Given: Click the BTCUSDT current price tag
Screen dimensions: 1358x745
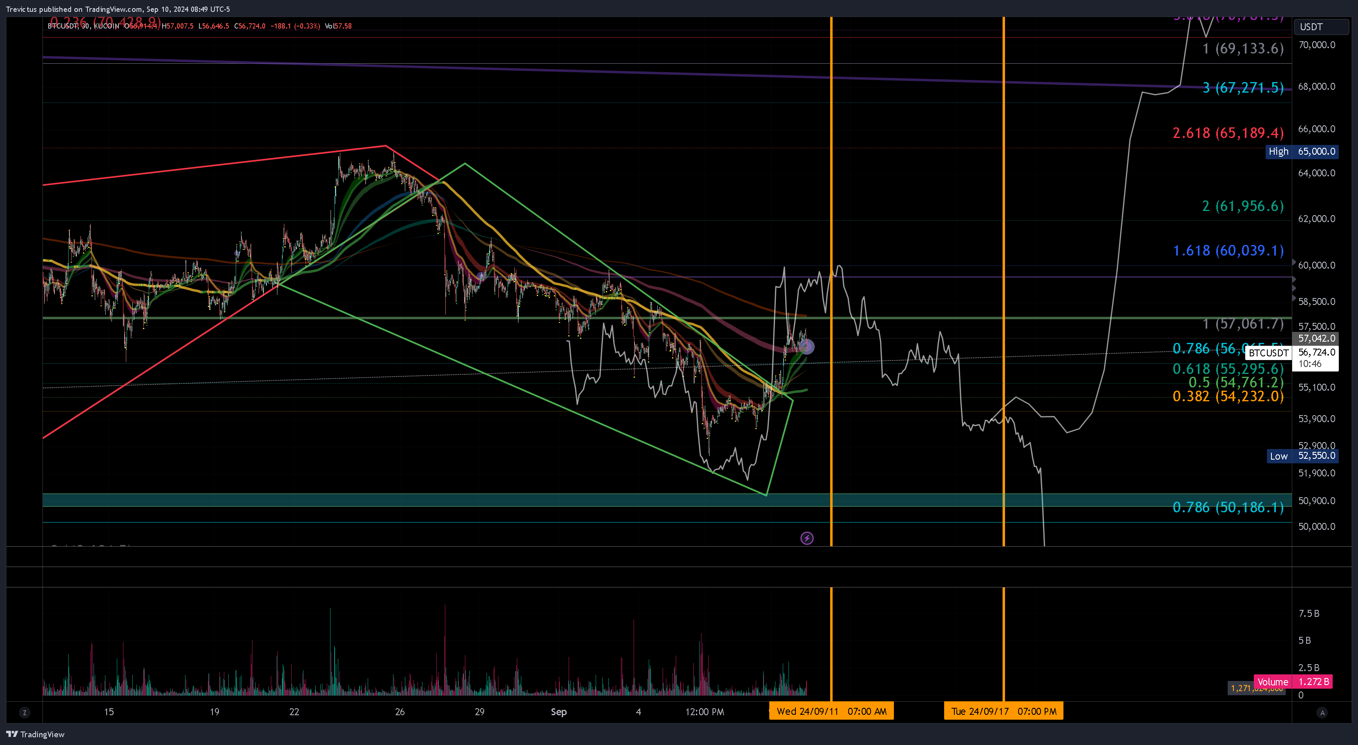Looking at the screenshot, I should (1269, 352).
